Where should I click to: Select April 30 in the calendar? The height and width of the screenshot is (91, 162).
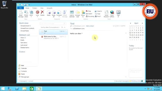pyautogui.click(x=138, y=37)
